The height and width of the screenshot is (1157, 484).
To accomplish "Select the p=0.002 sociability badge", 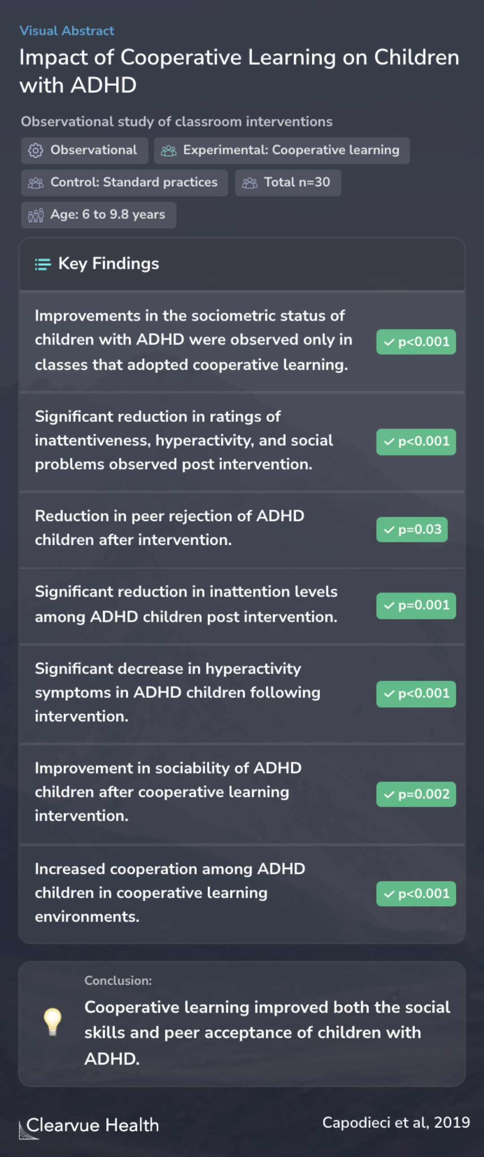I will coord(416,794).
